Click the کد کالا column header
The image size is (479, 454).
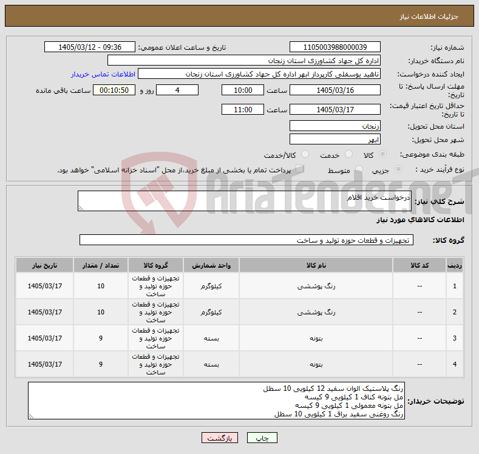[x=420, y=265]
